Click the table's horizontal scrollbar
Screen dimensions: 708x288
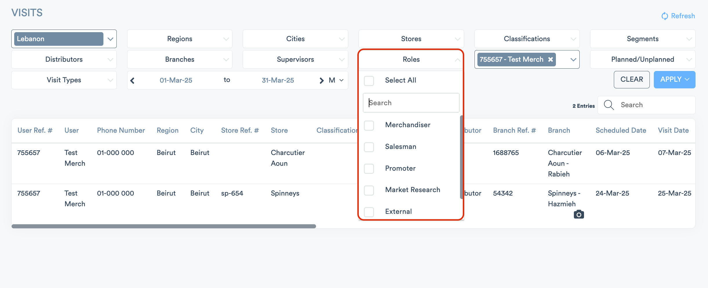[x=164, y=226]
